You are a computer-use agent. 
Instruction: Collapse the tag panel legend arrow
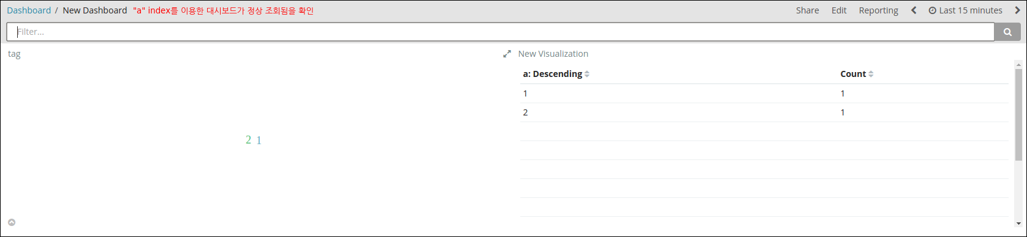[12, 222]
